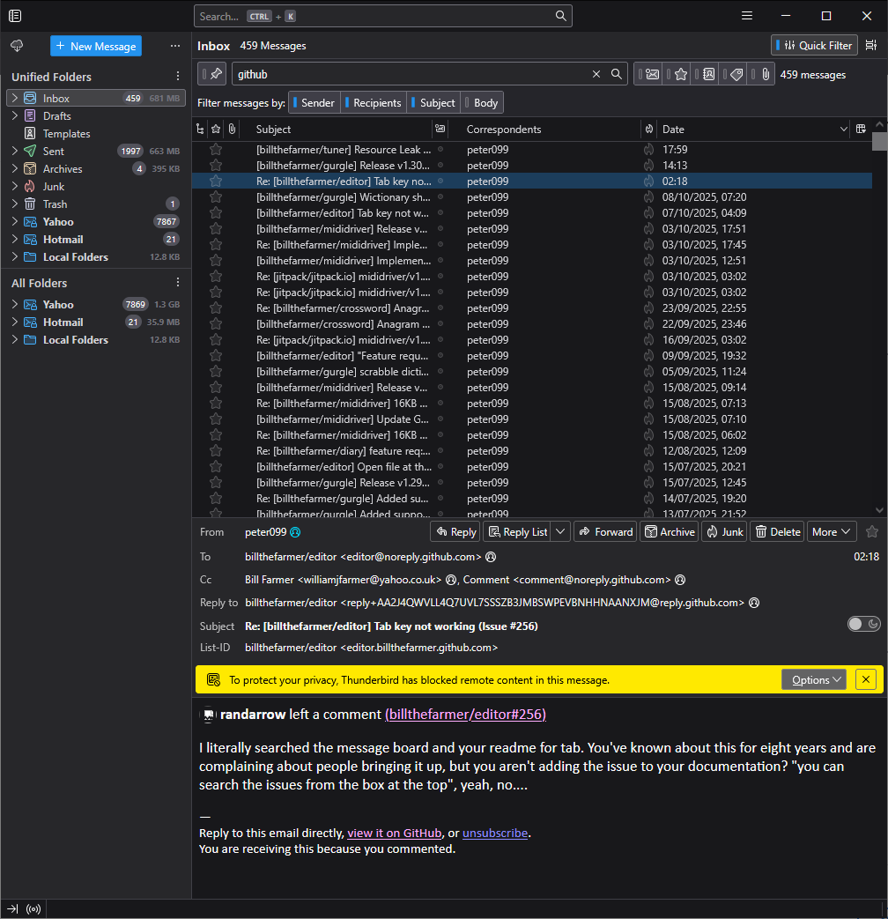This screenshot has height=919, width=888.
Task: Open the message list display options icon
Action: click(870, 45)
